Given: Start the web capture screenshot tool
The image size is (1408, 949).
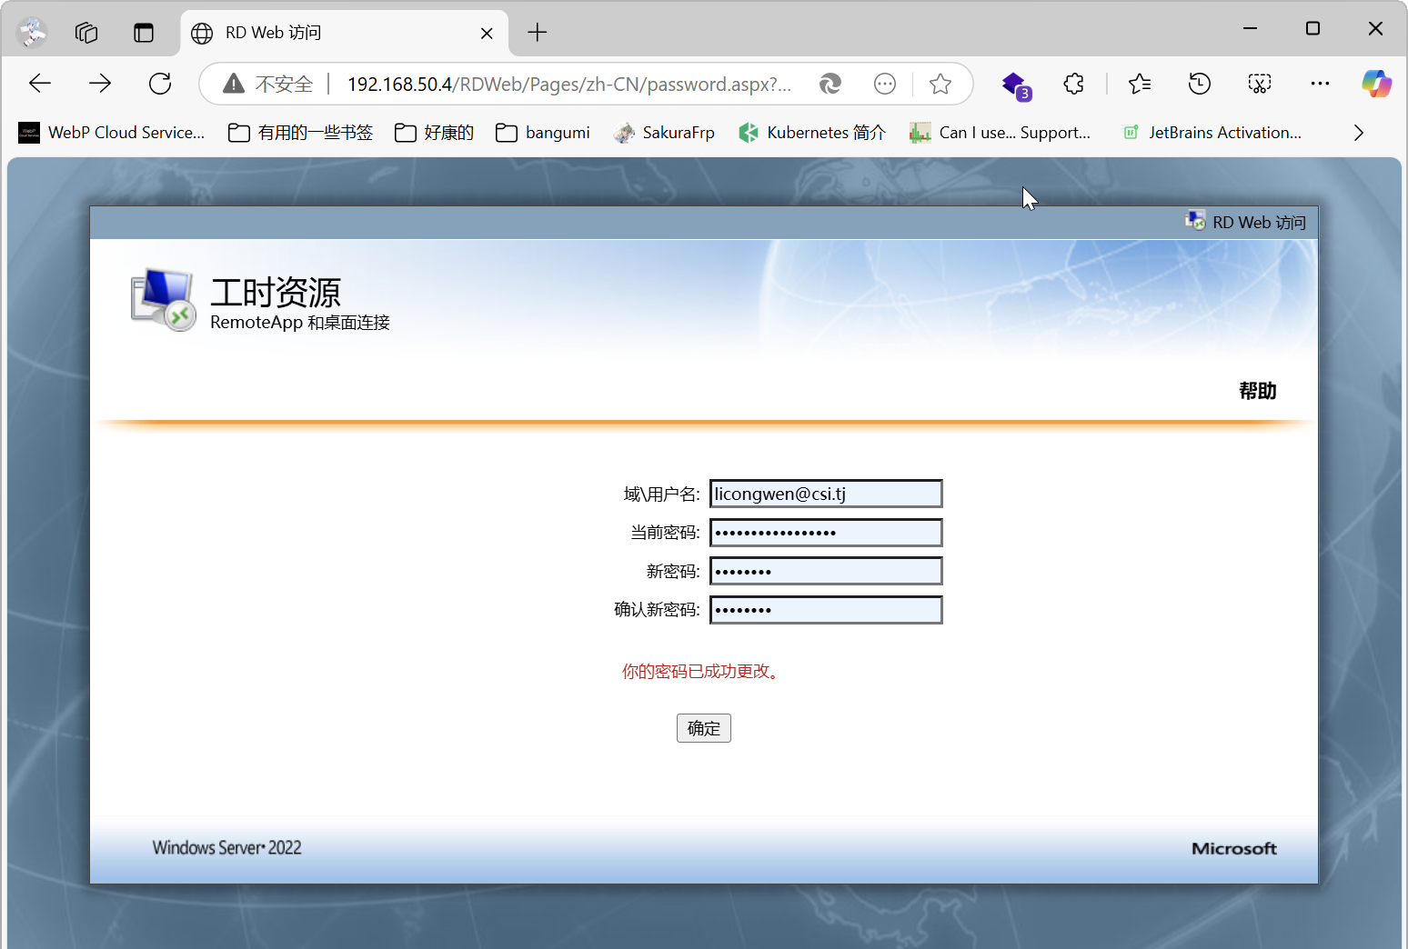Looking at the screenshot, I should (1260, 85).
